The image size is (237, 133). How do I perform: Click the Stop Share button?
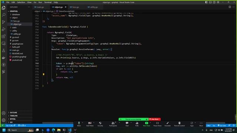(154, 119)
